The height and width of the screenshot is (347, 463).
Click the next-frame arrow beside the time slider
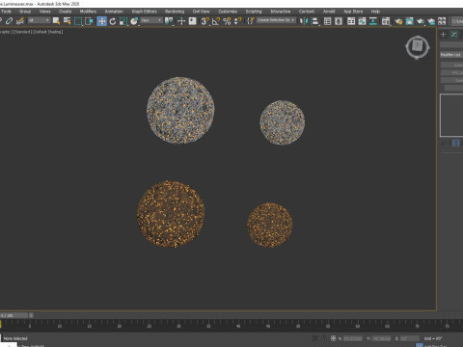31,315
